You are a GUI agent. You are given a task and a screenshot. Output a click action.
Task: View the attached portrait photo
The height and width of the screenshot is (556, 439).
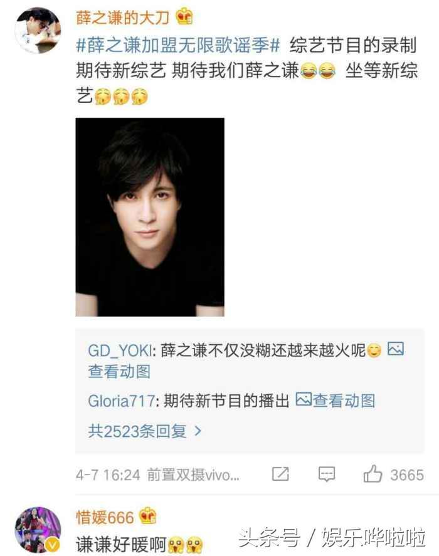[x=150, y=217]
